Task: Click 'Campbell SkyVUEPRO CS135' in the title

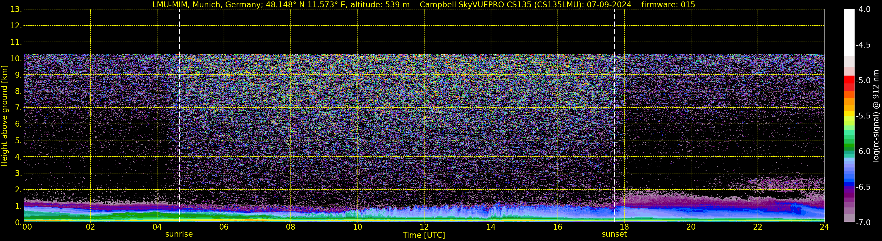Action: [475, 5]
